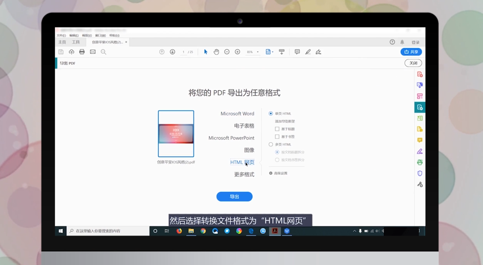Click the 共享 share button
483x265 pixels.
(411, 52)
